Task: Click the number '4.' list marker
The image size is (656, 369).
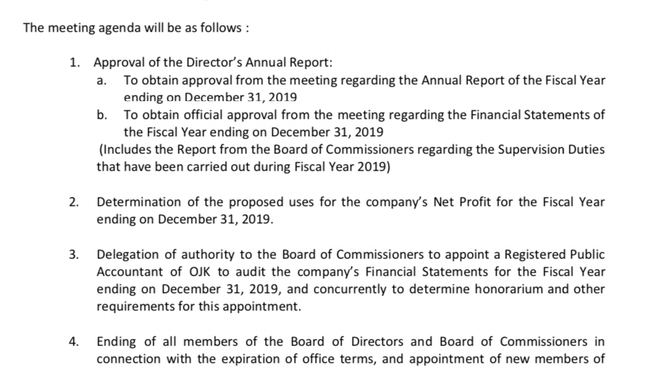Action: coord(74,342)
